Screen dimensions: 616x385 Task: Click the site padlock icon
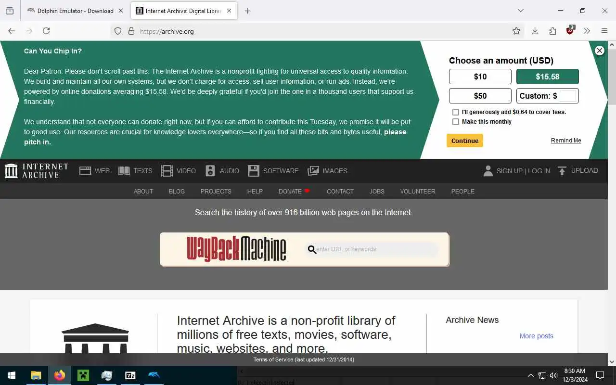[x=131, y=31]
